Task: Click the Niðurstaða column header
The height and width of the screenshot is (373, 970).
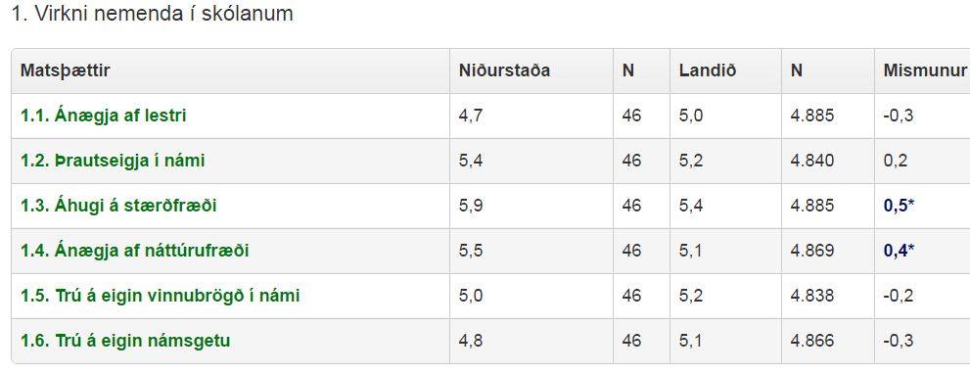Action: click(504, 70)
